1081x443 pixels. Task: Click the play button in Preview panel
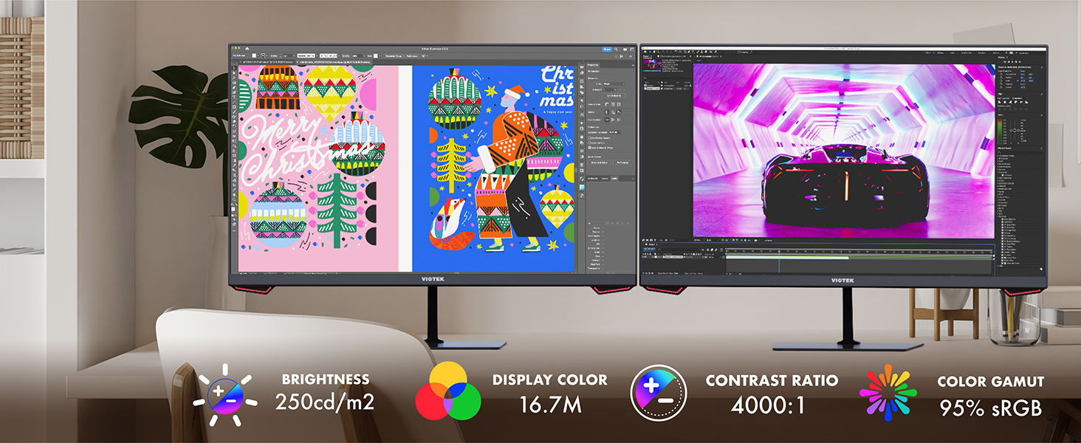(x=1012, y=62)
